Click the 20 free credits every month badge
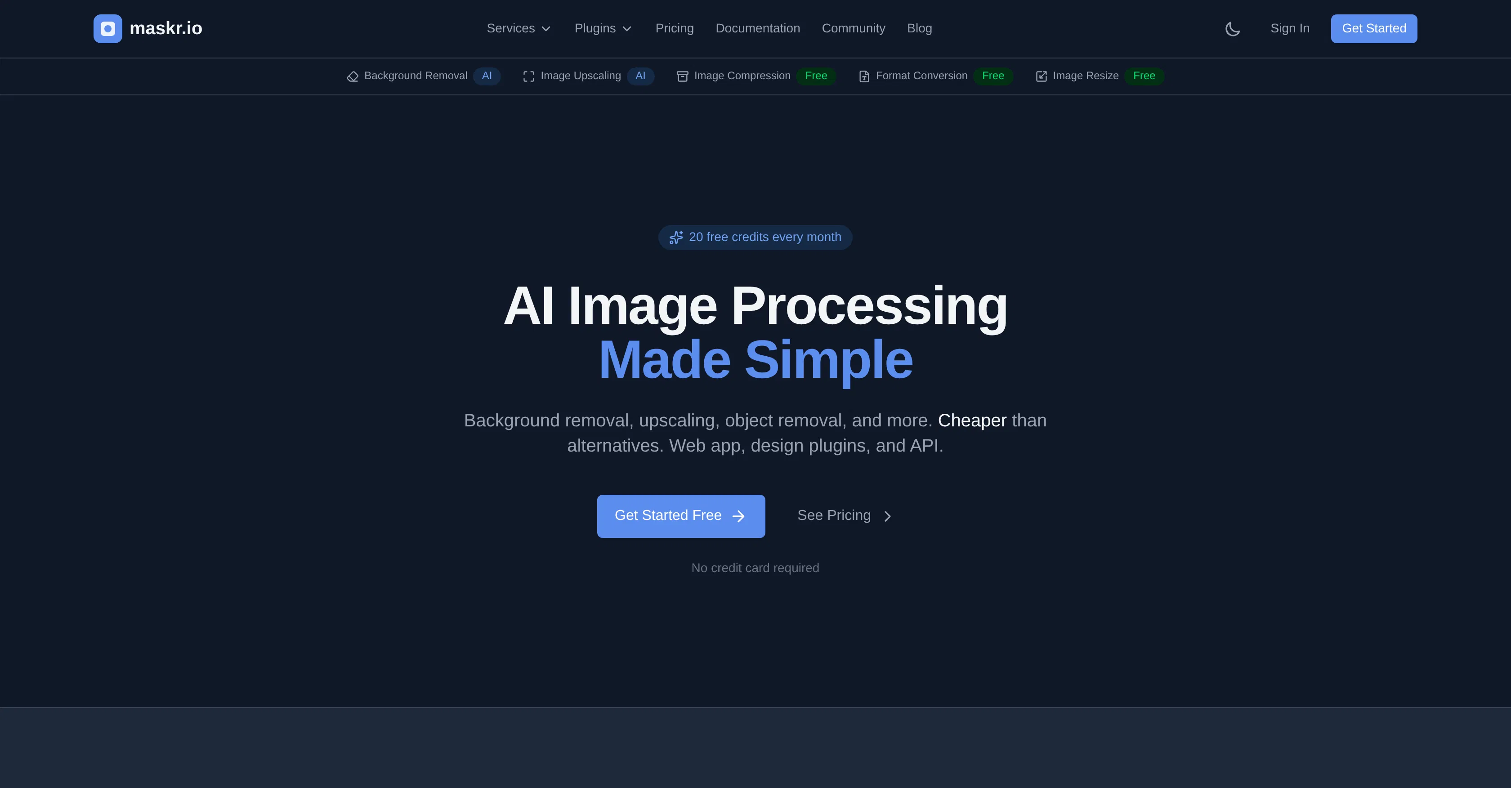The height and width of the screenshot is (788, 1511). (755, 237)
